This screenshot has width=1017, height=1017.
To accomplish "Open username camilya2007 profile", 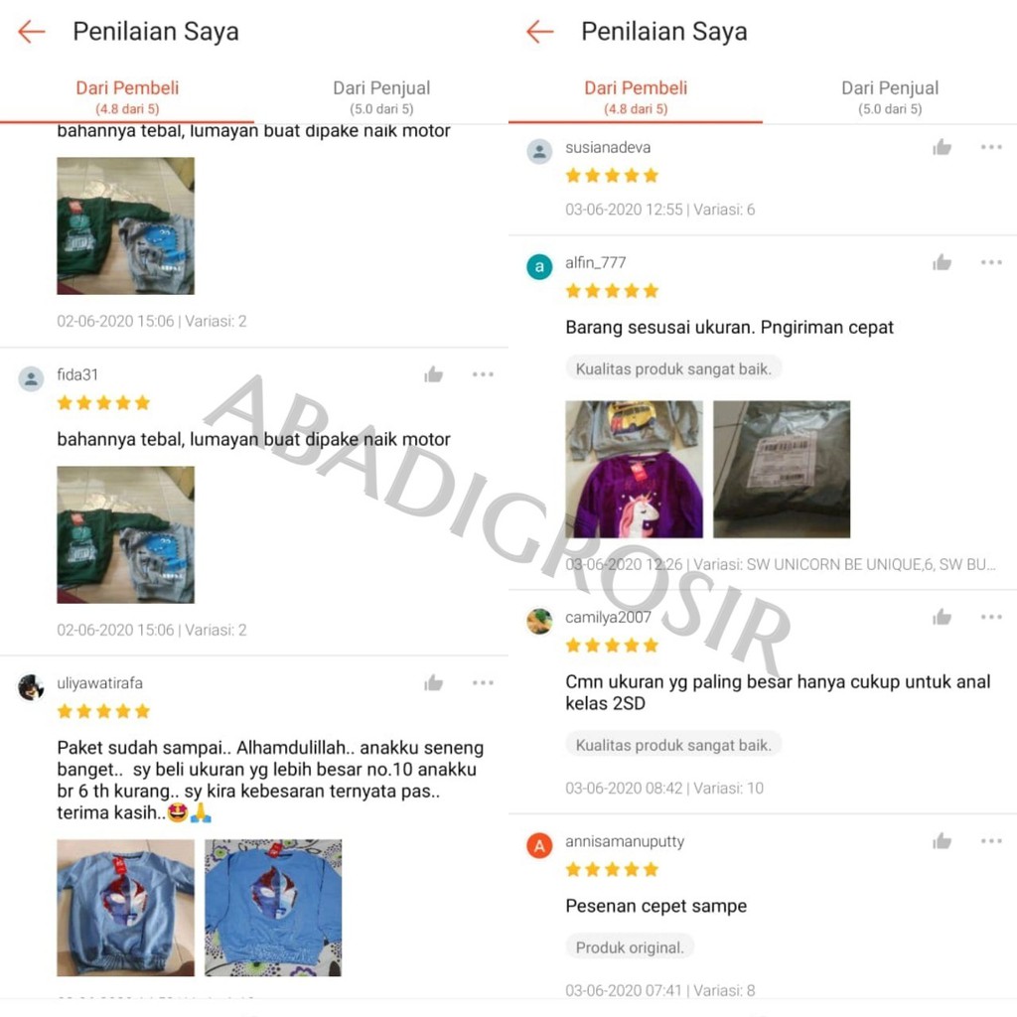I will (x=608, y=617).
